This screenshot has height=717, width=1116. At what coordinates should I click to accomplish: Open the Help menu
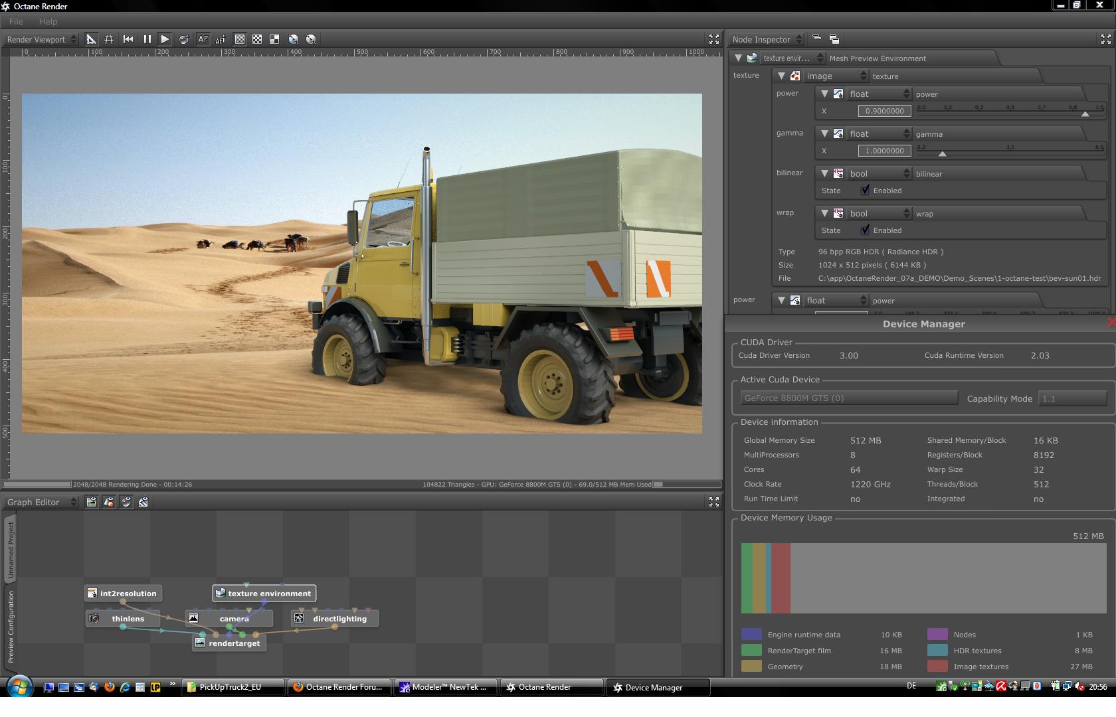tap(48, 21)
